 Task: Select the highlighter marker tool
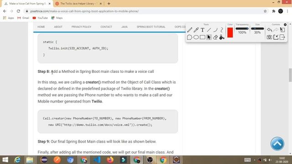pos(196,30)
